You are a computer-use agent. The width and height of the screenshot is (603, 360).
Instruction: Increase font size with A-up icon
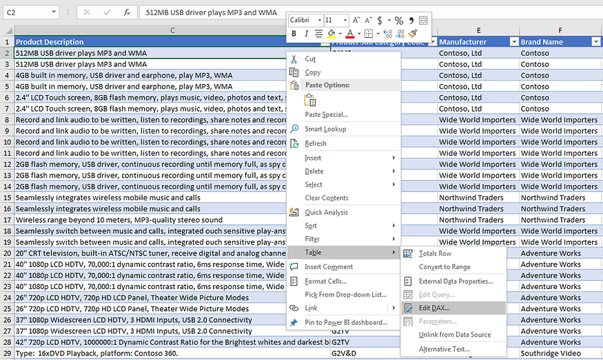[356, 20]
